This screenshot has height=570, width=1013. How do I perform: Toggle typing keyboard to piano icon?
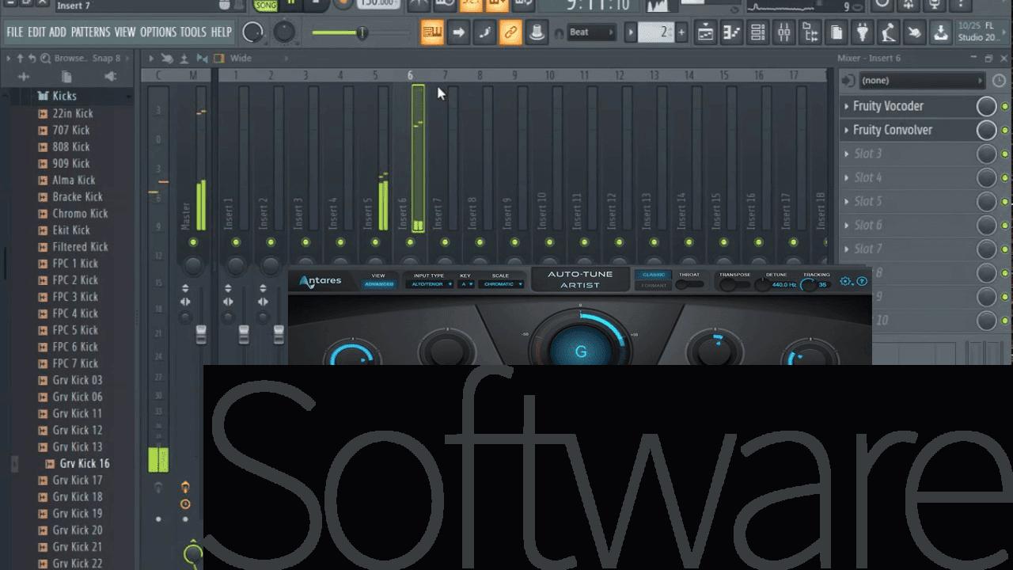point(432,32)
